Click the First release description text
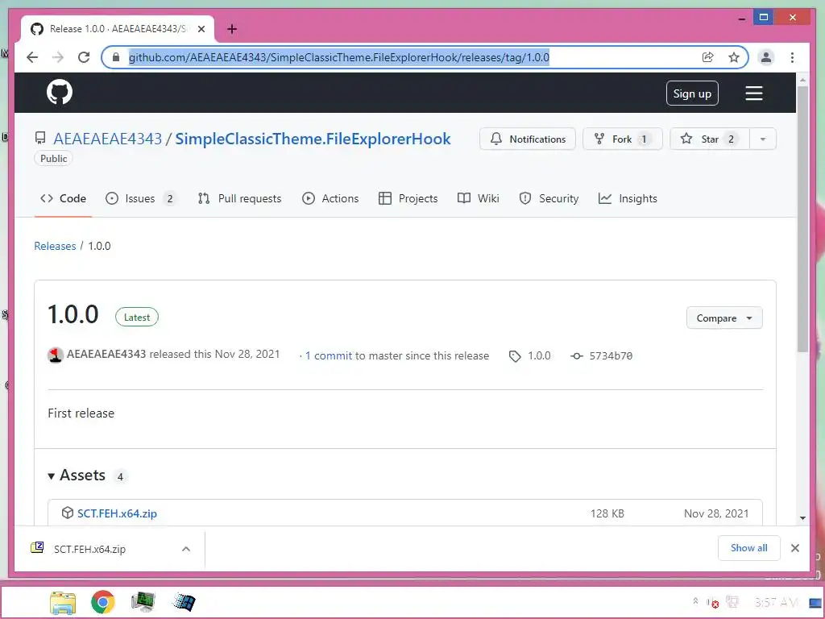 tap(81, 413)
